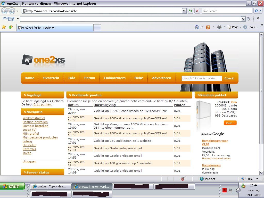This screenshot has height=198, width=264.
Task: Open the Domeinnaam voor €2,50 ad link
Action: pos(215,142)
